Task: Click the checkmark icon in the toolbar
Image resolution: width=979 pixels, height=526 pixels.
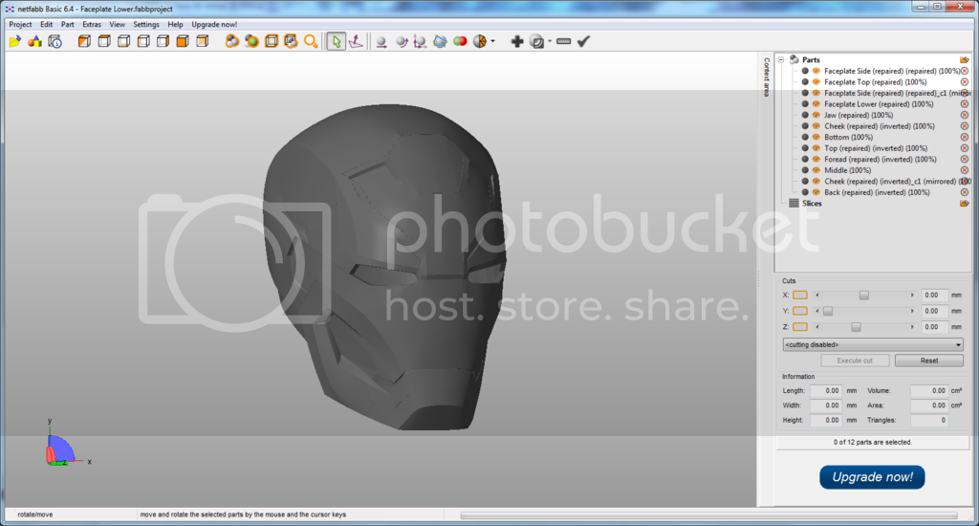Action: click(x=583, y=41)
